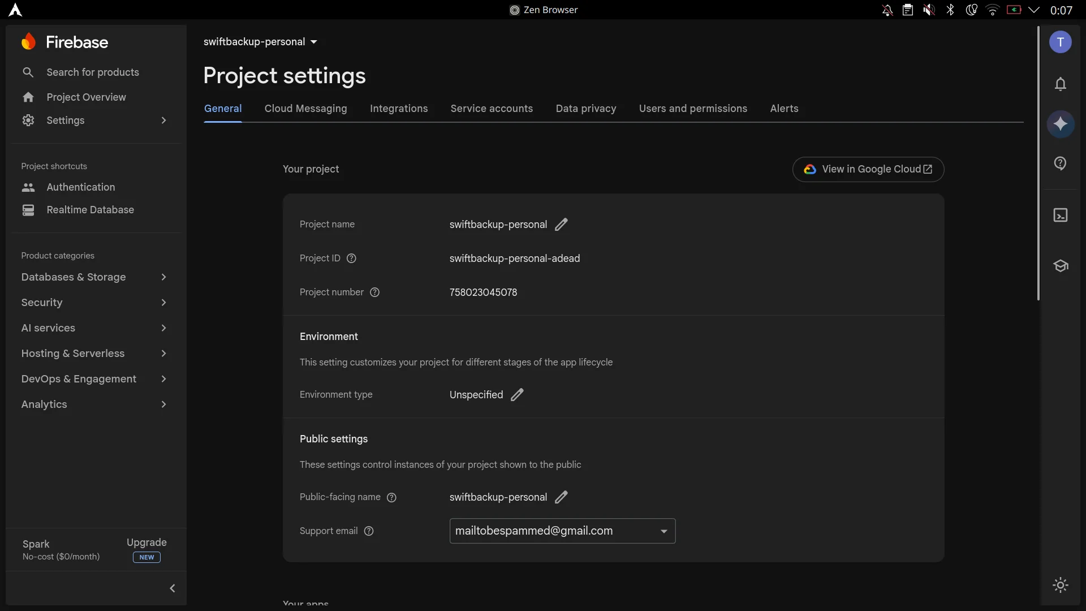The image size is (1086, 611).
Task: Click the Realtime Database icon
Action: point(28,210)
